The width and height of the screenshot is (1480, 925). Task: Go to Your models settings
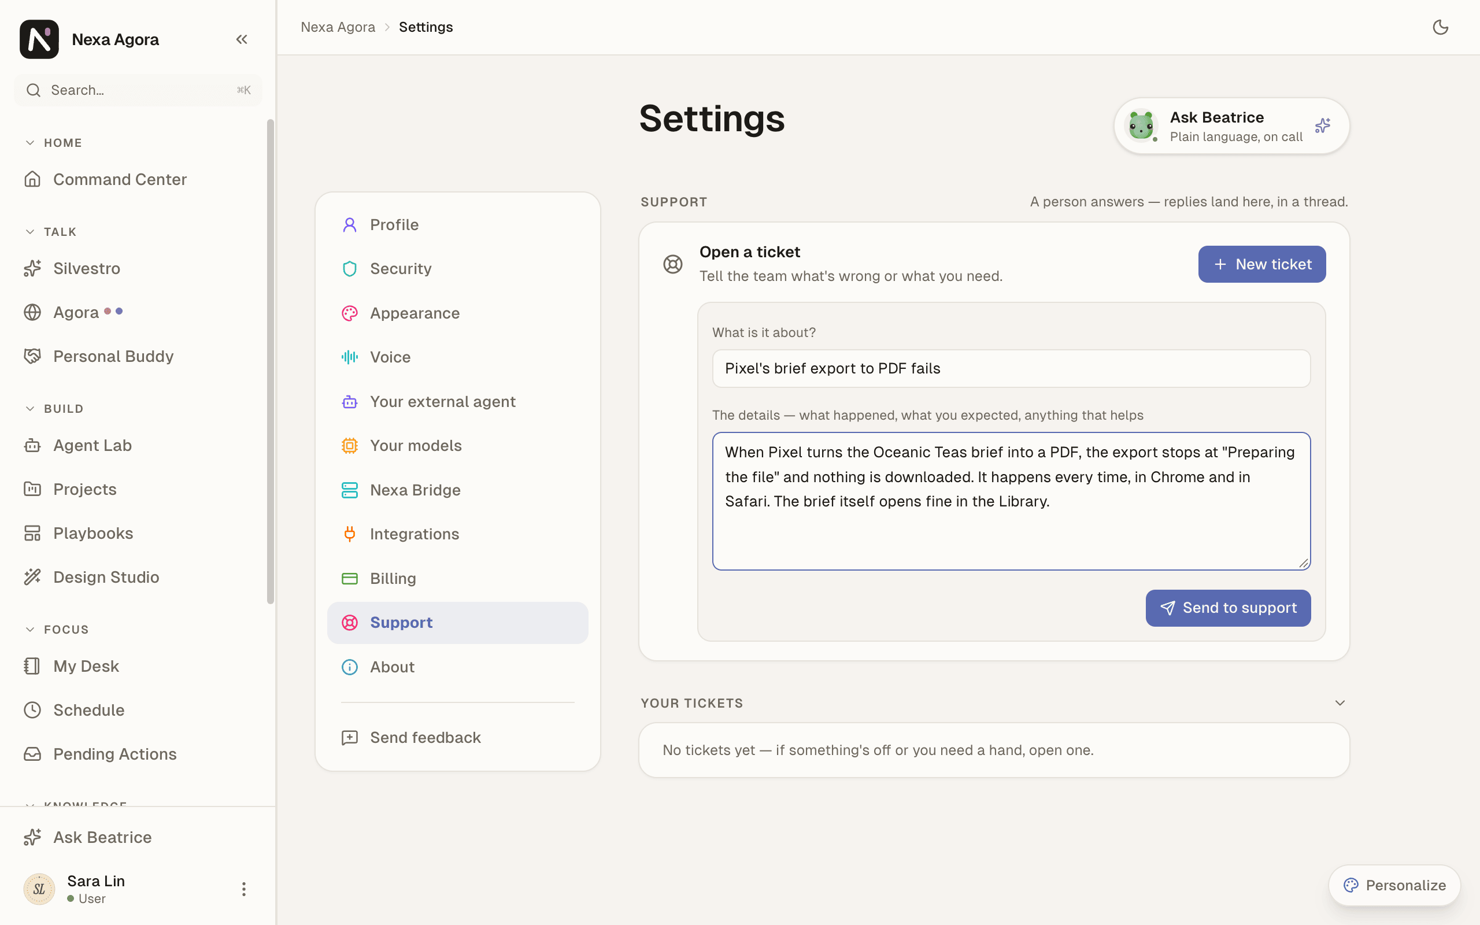(457, 445)
